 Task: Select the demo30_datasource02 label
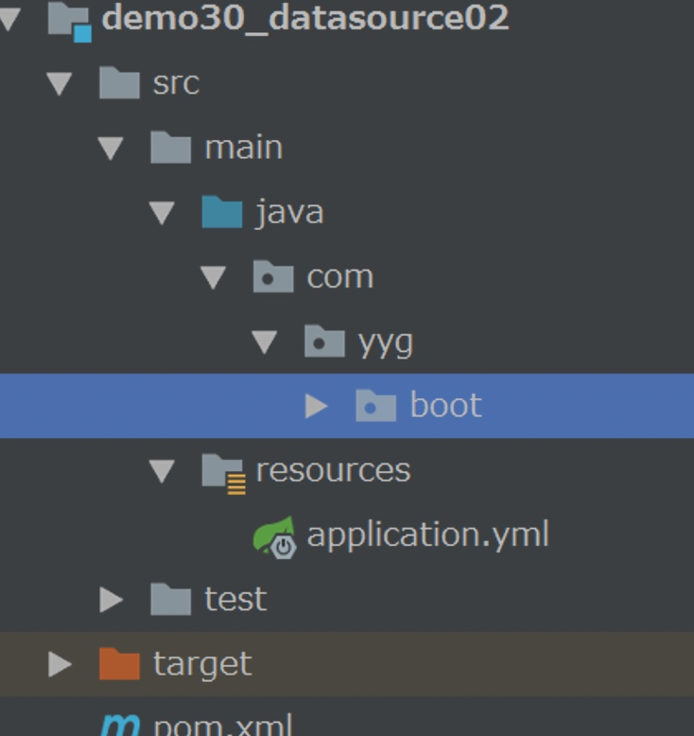305,20
